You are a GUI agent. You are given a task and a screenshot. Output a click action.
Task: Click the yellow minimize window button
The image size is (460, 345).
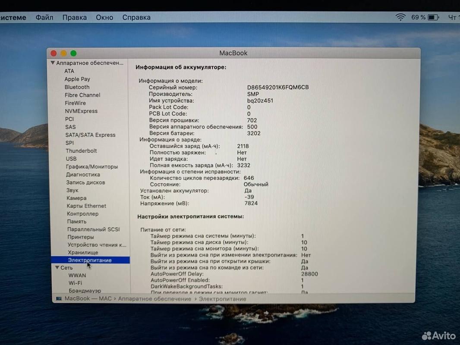63,53
